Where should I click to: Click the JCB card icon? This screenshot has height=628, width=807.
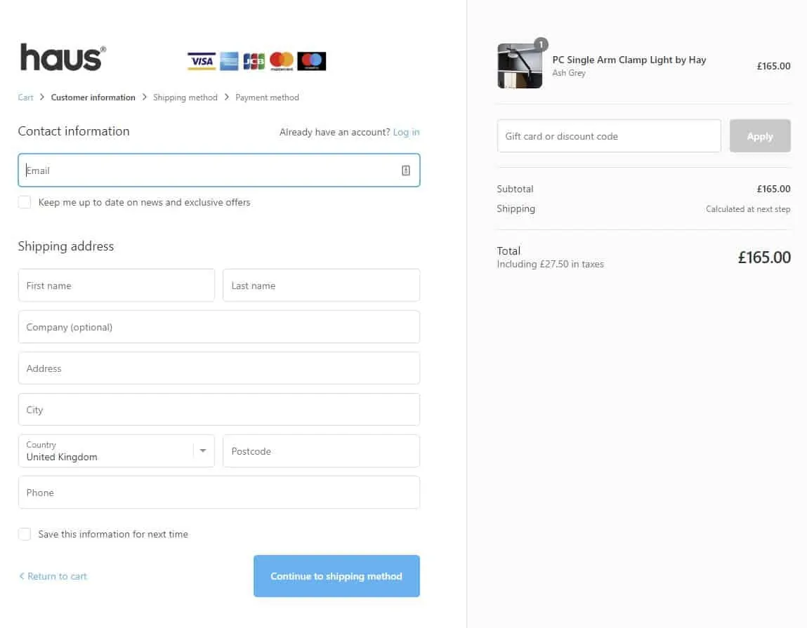coord(254,61)
